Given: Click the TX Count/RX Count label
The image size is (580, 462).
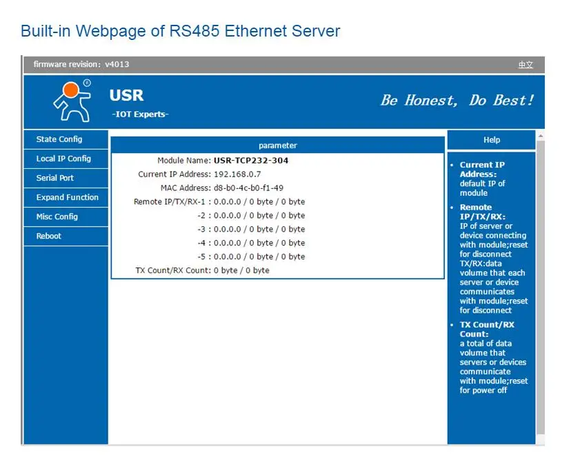Looking at the screenshot, I should [x=173, y=270].
